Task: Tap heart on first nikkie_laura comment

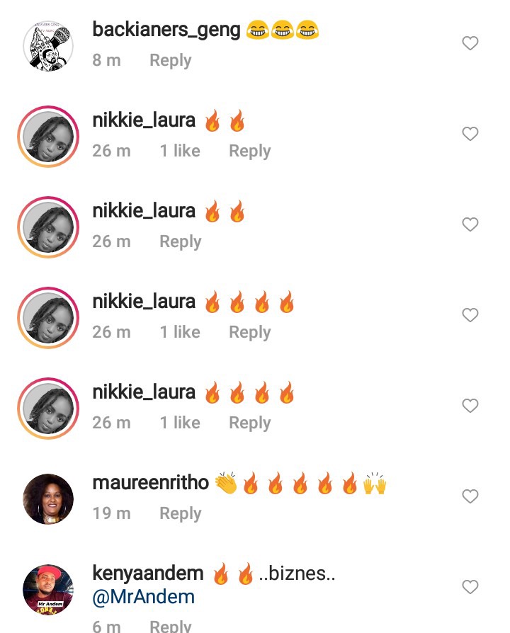Action: (x=470, y=134)
